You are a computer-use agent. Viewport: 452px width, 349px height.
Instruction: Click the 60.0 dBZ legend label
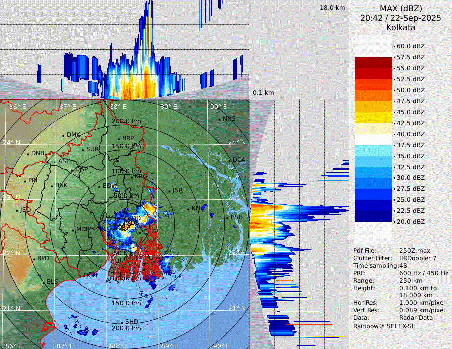pyautogui.click(x=410, y=46)
